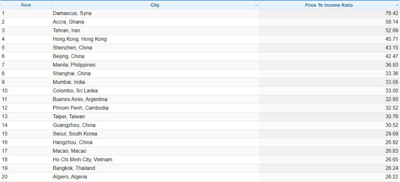The height and width of the screenshot is (182, 400).
Task: Click the ratio 33.00 for Colombo
Action: pos(391,91)
